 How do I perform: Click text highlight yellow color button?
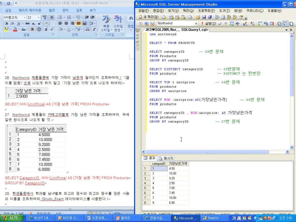(x=6, y=29)
